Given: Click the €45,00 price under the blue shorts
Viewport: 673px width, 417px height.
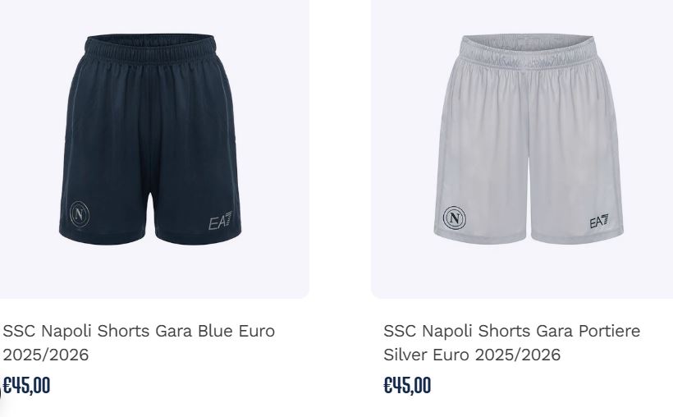Looking at the screenshot, I should pyautogui.click(x=26, y=385).
